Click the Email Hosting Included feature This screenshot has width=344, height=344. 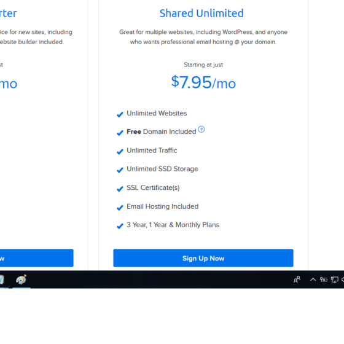point(163,206)
